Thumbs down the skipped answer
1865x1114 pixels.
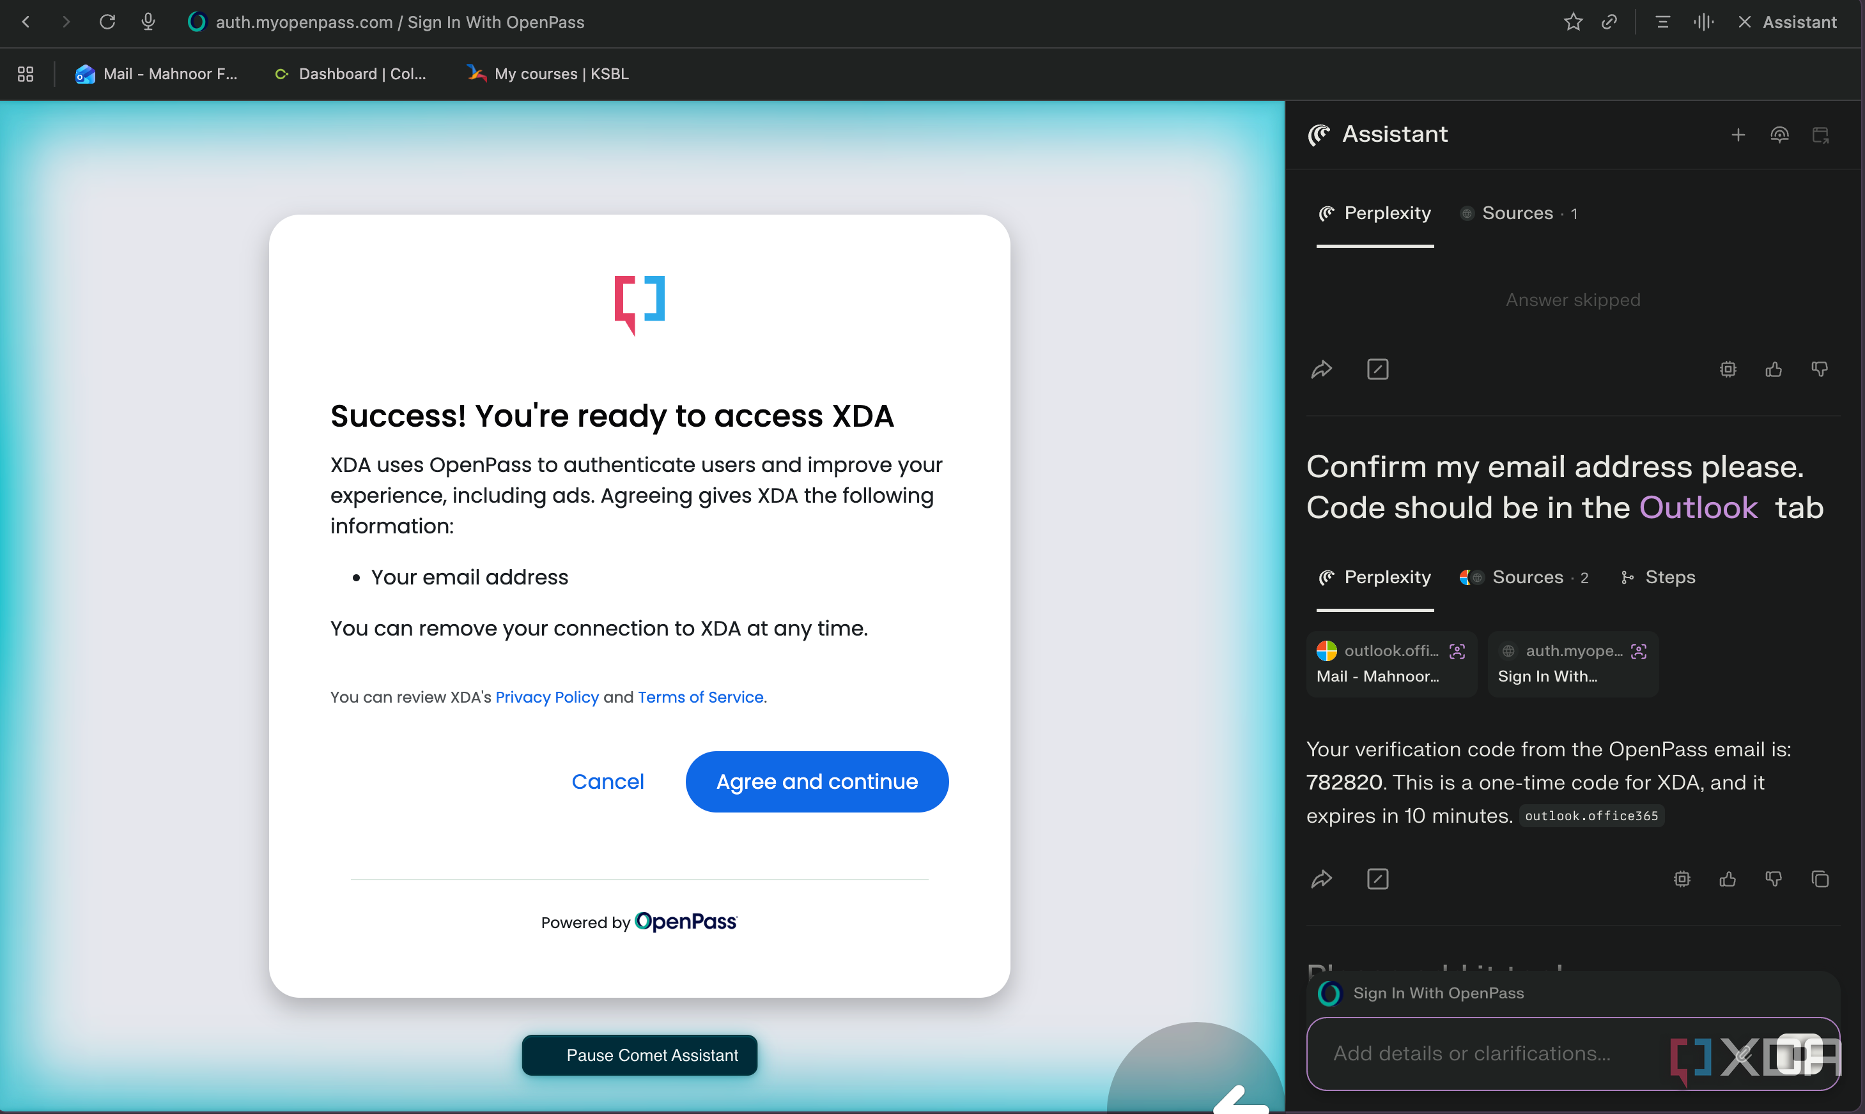coord(1820,369)
